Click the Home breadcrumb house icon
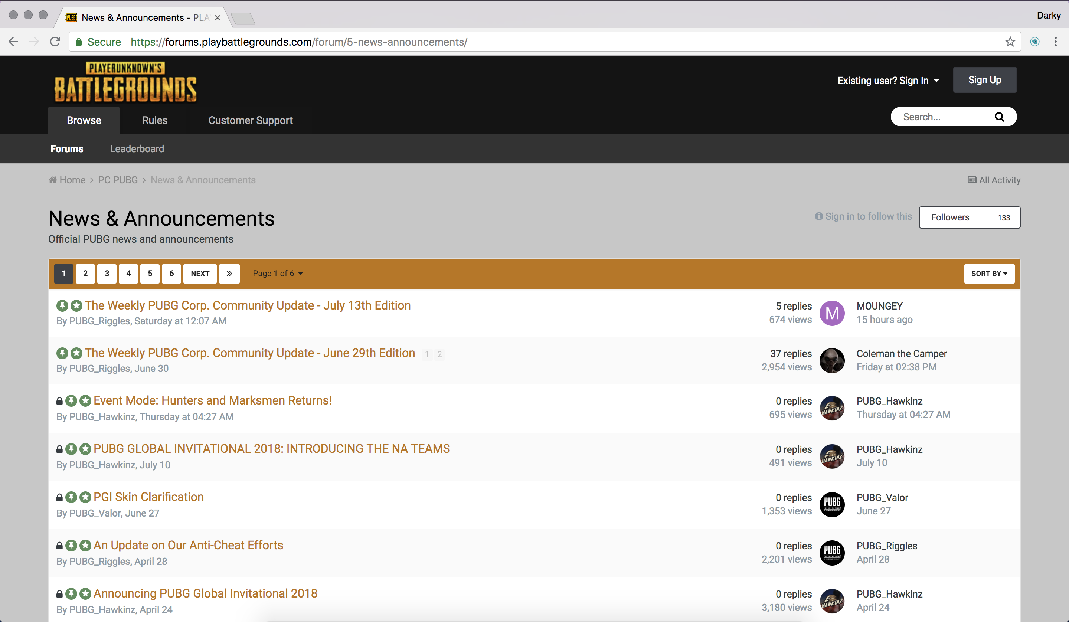 click(53, 180)
